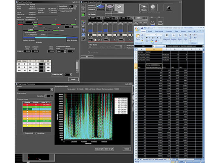Click Copy Graph button

[x=99, y=149]
